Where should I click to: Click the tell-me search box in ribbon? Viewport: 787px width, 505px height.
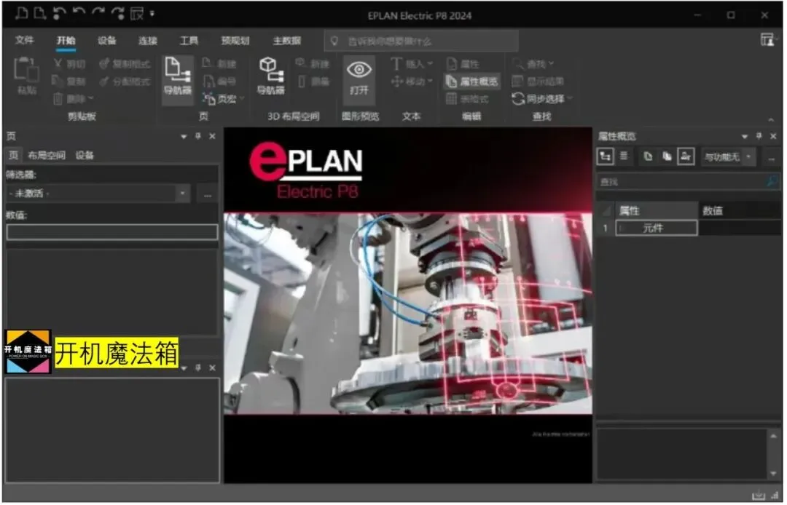point(422,41)
